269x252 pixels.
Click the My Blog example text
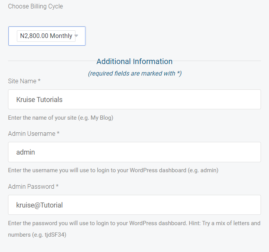101,118
